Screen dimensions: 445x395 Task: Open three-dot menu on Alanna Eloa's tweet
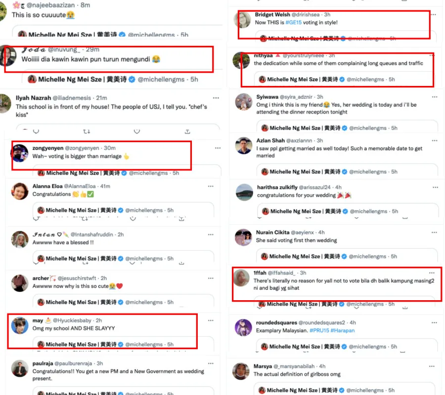click(211, 186)
